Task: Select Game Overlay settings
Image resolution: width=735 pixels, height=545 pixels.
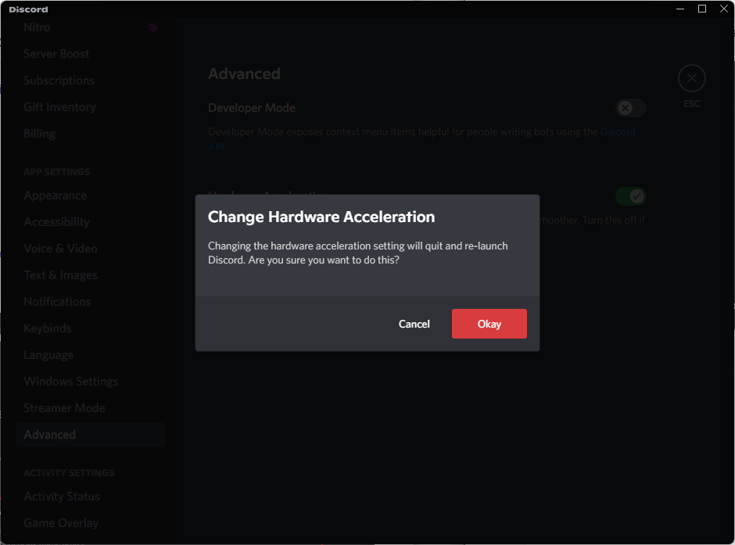Action: click(60, 522)
